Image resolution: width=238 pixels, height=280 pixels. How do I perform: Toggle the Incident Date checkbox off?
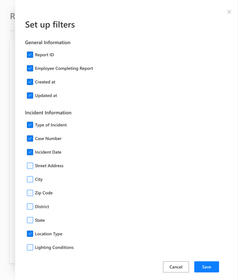pyautogui.click(x=30, y=152)
